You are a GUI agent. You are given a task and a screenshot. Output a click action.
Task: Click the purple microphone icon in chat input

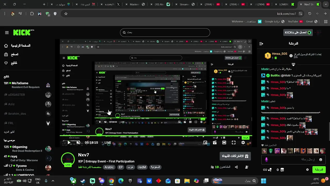click(266, 160)
